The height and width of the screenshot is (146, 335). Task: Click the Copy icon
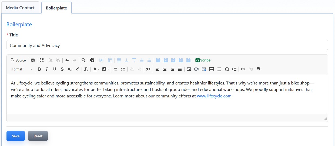pos(58,60)
